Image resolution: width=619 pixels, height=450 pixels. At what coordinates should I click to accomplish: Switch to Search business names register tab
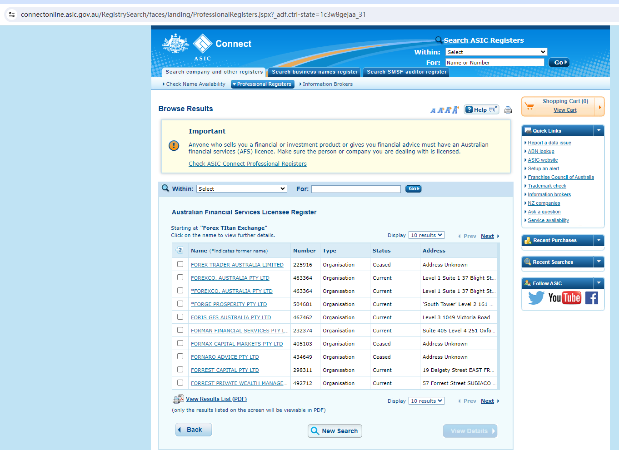tap(314, 72)
